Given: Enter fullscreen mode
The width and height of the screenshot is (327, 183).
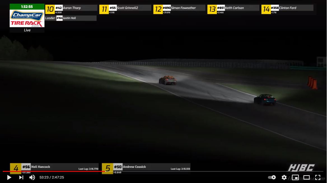Looking at the screenshot, I should click(317, 177).
